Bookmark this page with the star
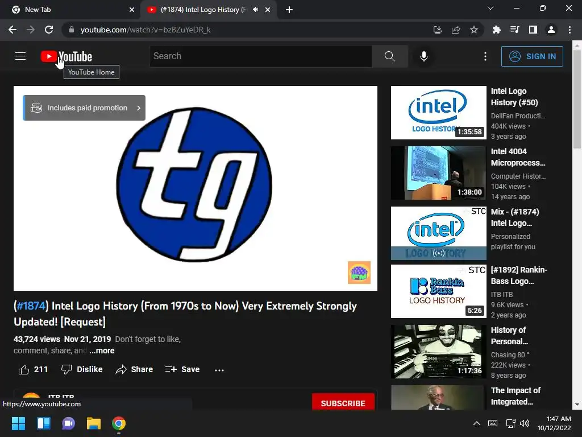Screen dimensions: 582x437 [x=474, y=30]
